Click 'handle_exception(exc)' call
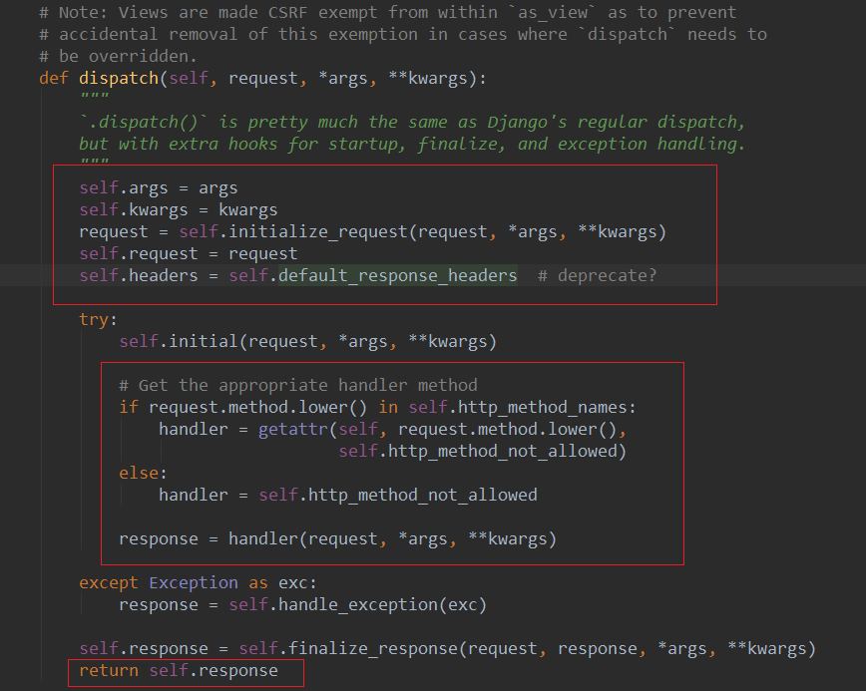Screen dimensions: 866x691 pos(382,605)
